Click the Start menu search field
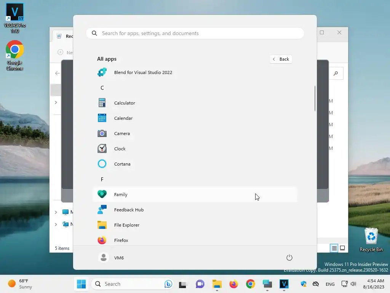 click(195, 33)
